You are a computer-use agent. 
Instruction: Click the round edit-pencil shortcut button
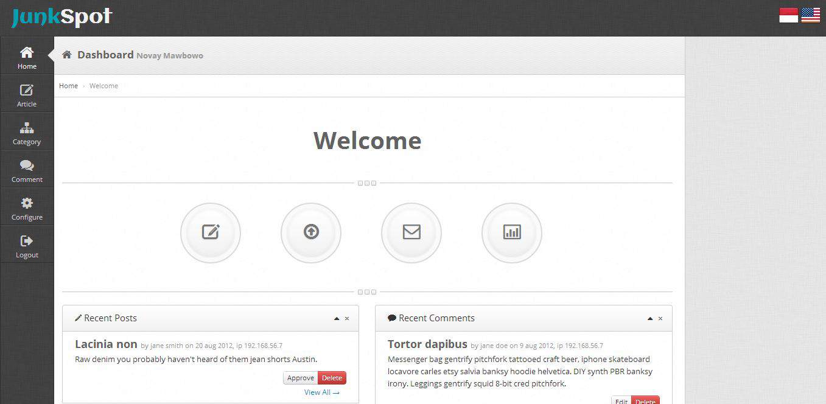point(211,232)
